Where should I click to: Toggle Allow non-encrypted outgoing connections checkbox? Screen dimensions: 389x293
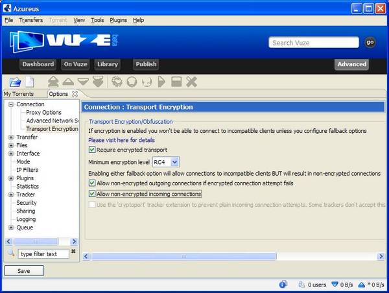(92, 183)
